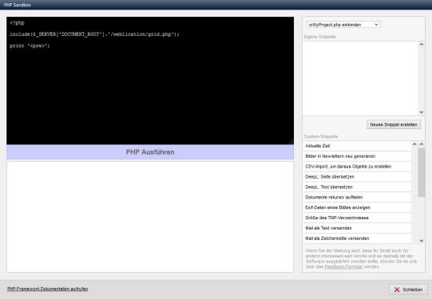Click down arrow of System-Snippets outer scrollbar

coord(422,240)
